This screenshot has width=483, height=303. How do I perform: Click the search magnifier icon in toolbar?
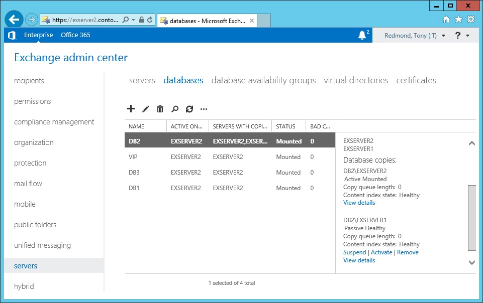pos(175,109)
